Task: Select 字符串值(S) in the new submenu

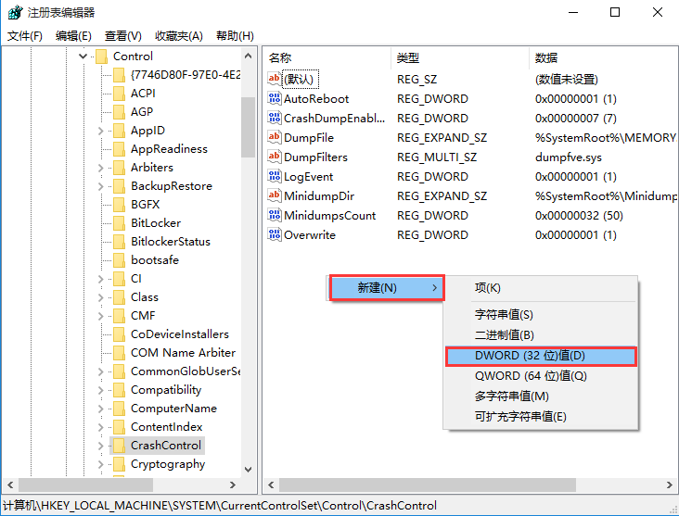Action: [x=504, y=315]
